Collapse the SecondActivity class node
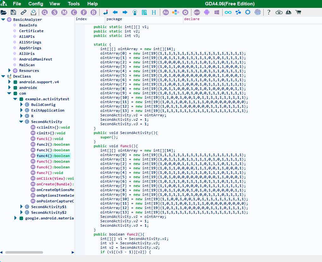 click(21, 122)
